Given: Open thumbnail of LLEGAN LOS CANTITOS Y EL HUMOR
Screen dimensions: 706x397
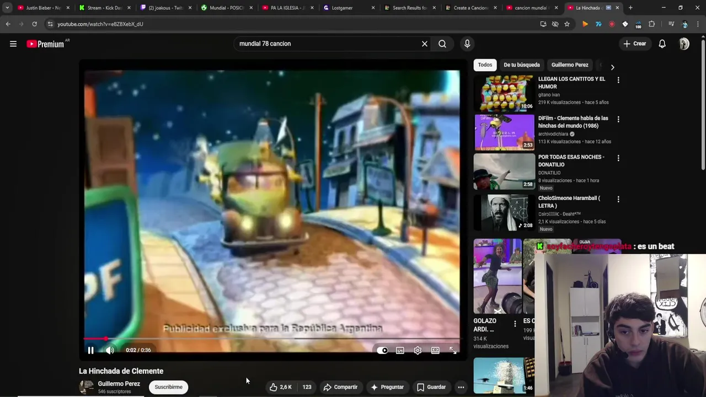Looking at the screenshot, I should tap(504, 93).
